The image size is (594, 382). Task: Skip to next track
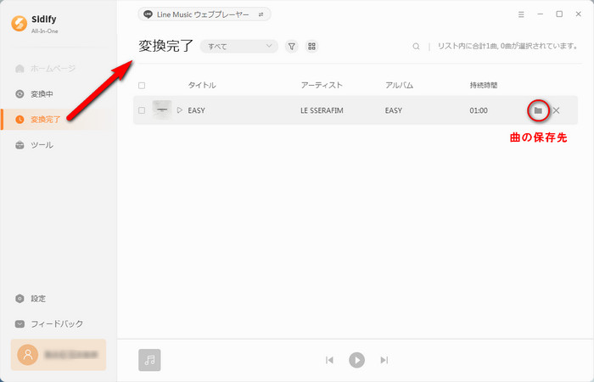pos(384,360)
